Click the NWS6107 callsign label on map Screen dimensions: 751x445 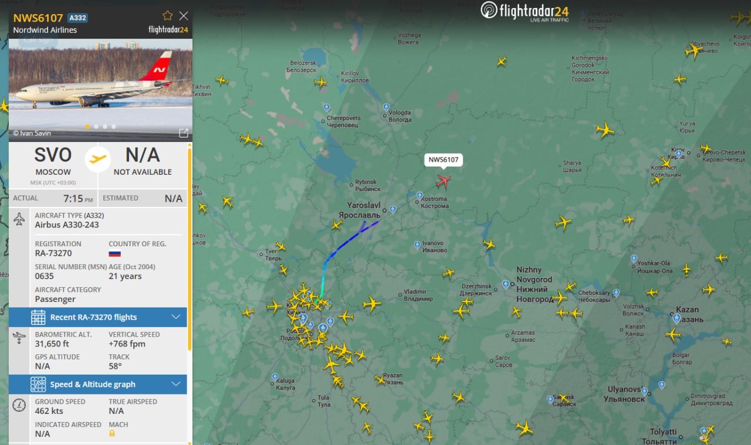point(444,159)
